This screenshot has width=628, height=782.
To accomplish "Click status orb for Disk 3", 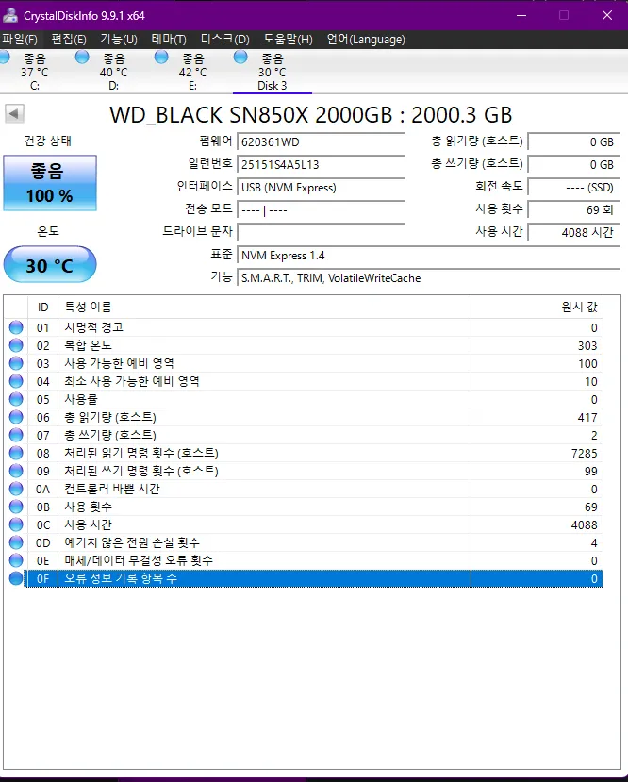I will pos(240,58).
